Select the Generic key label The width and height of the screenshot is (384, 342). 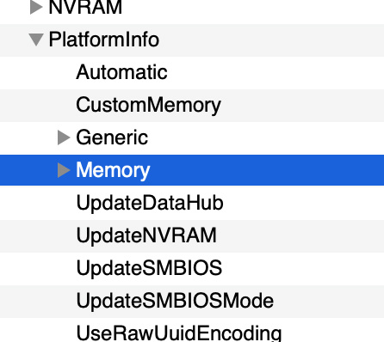coord(112,137)
